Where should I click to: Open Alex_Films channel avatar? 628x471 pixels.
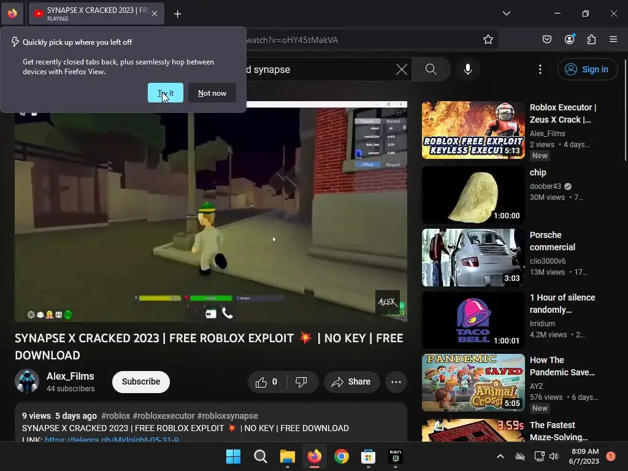coord(27,381)
